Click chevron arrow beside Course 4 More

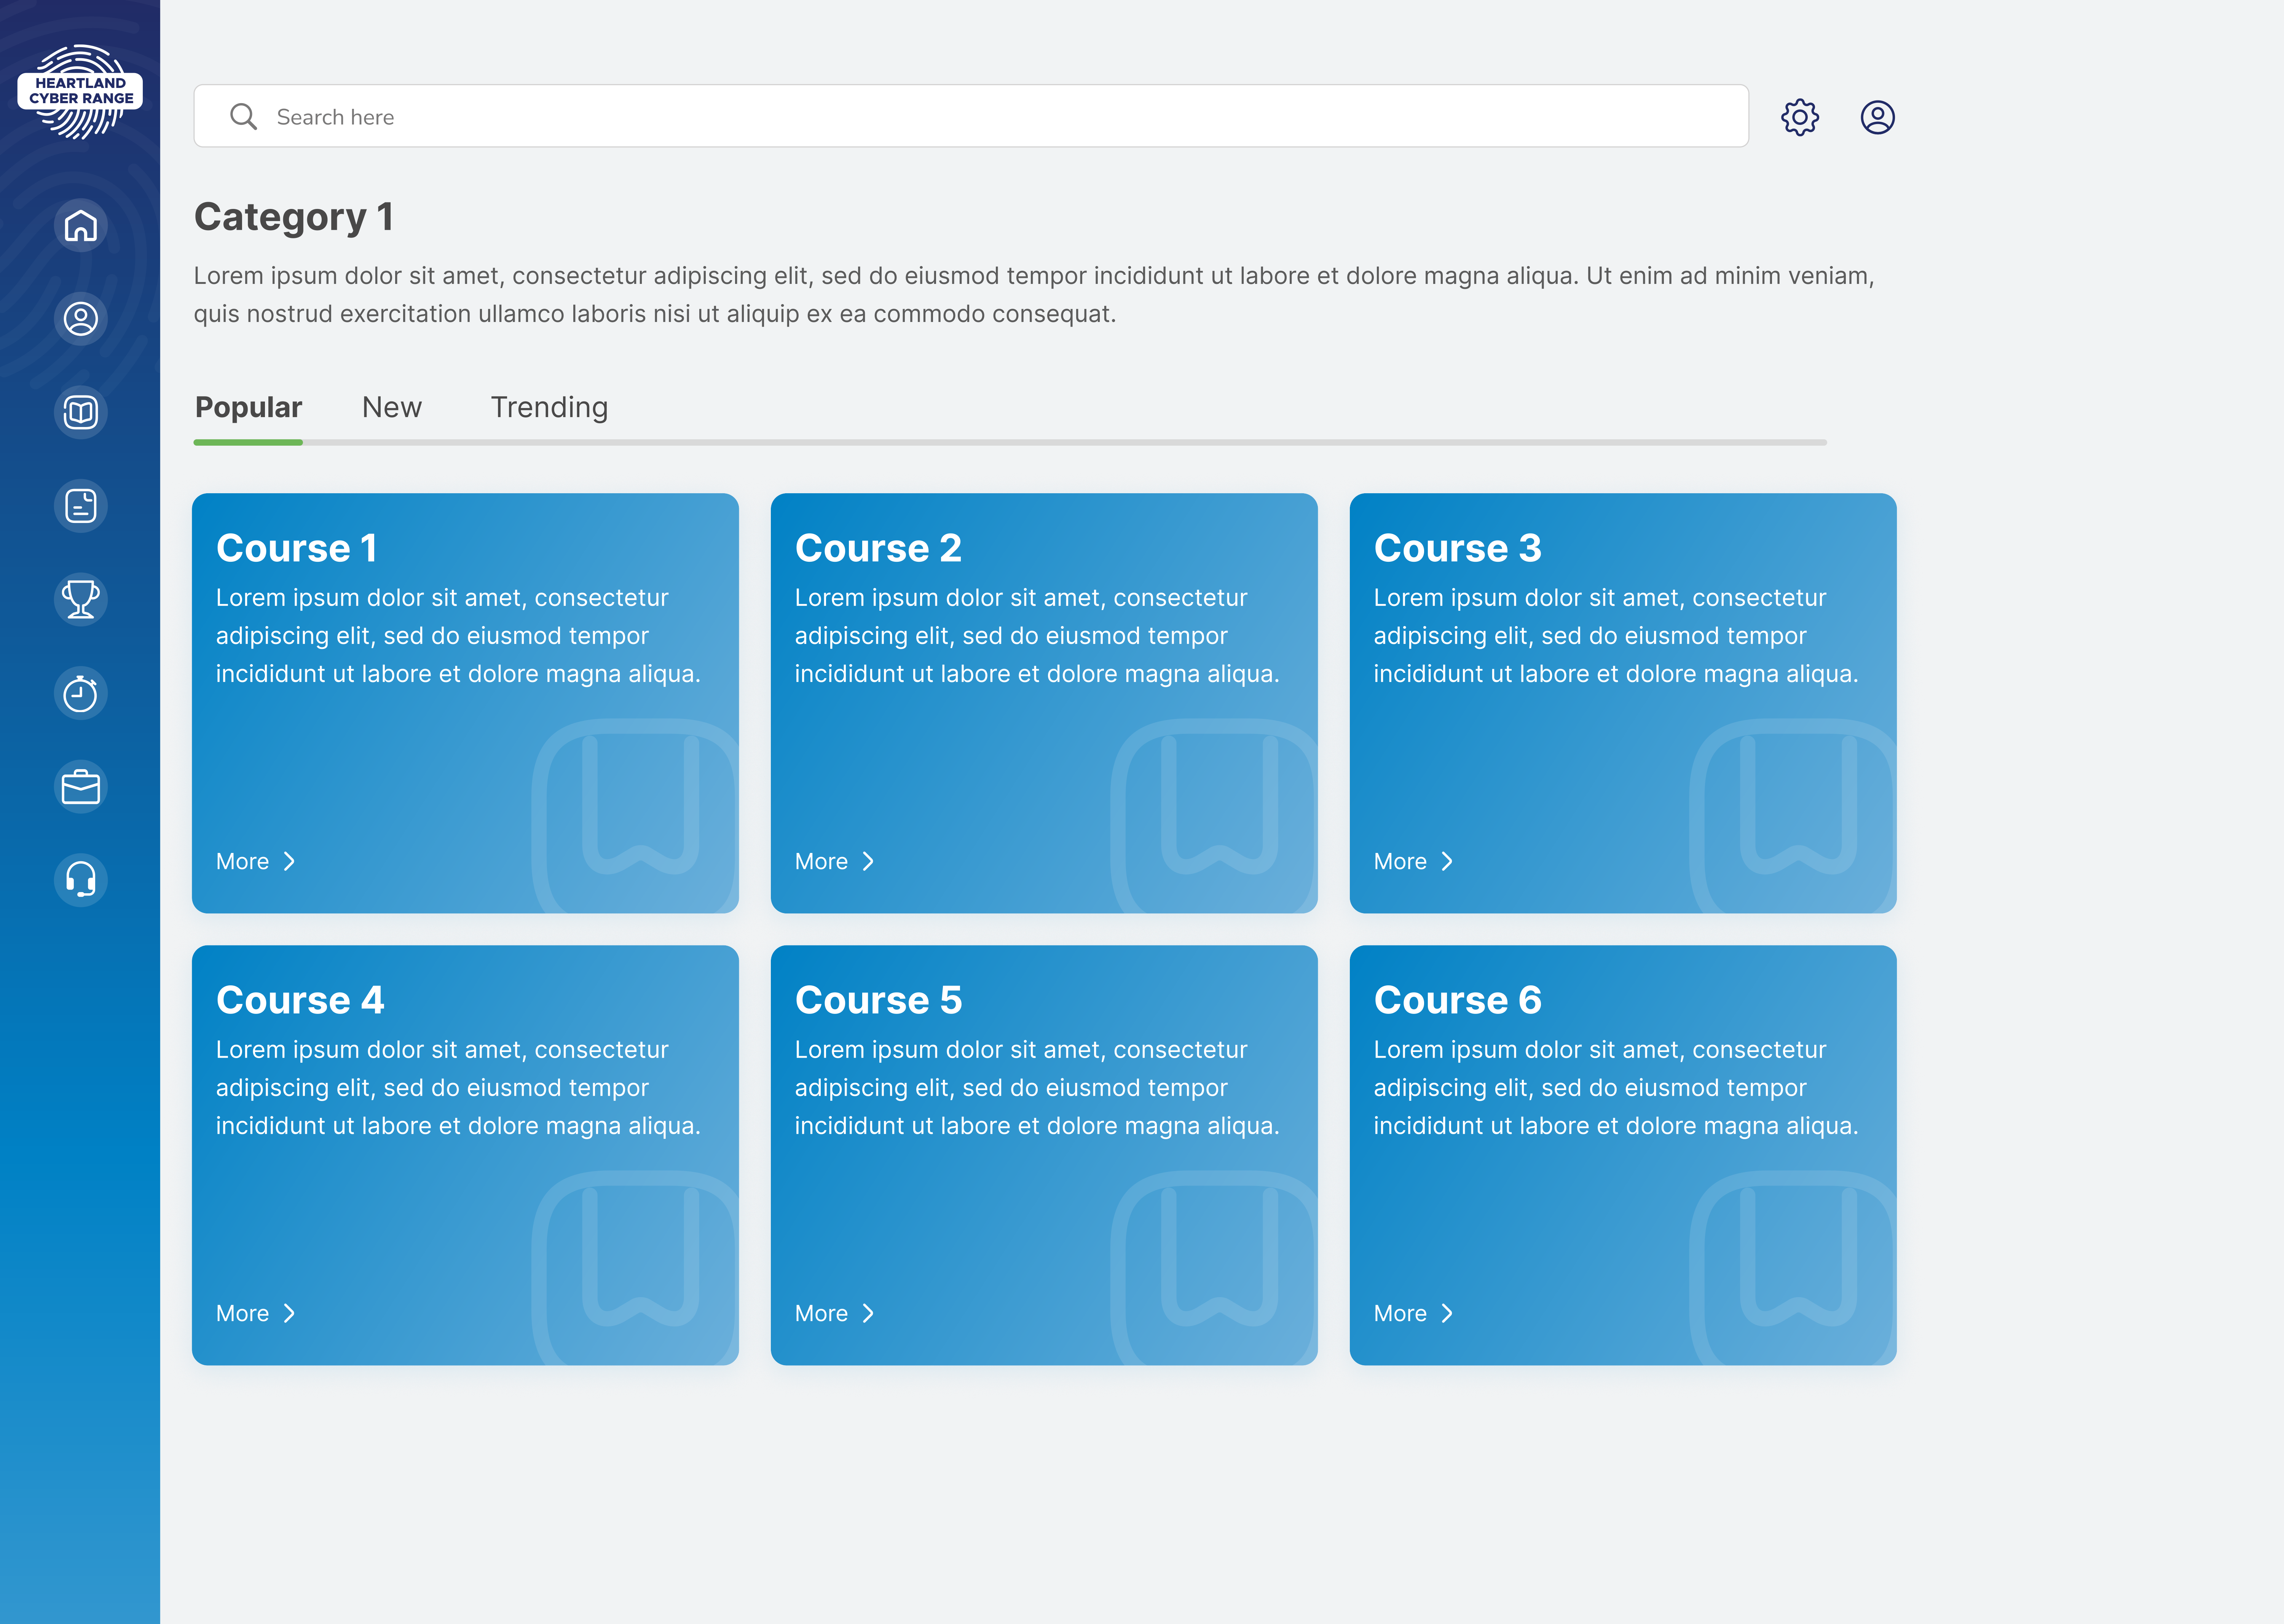pyautogui.click(x=289, y=1313)
